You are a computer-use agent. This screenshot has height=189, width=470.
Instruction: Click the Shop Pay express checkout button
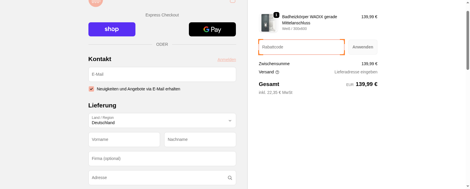tap(112, 29)
